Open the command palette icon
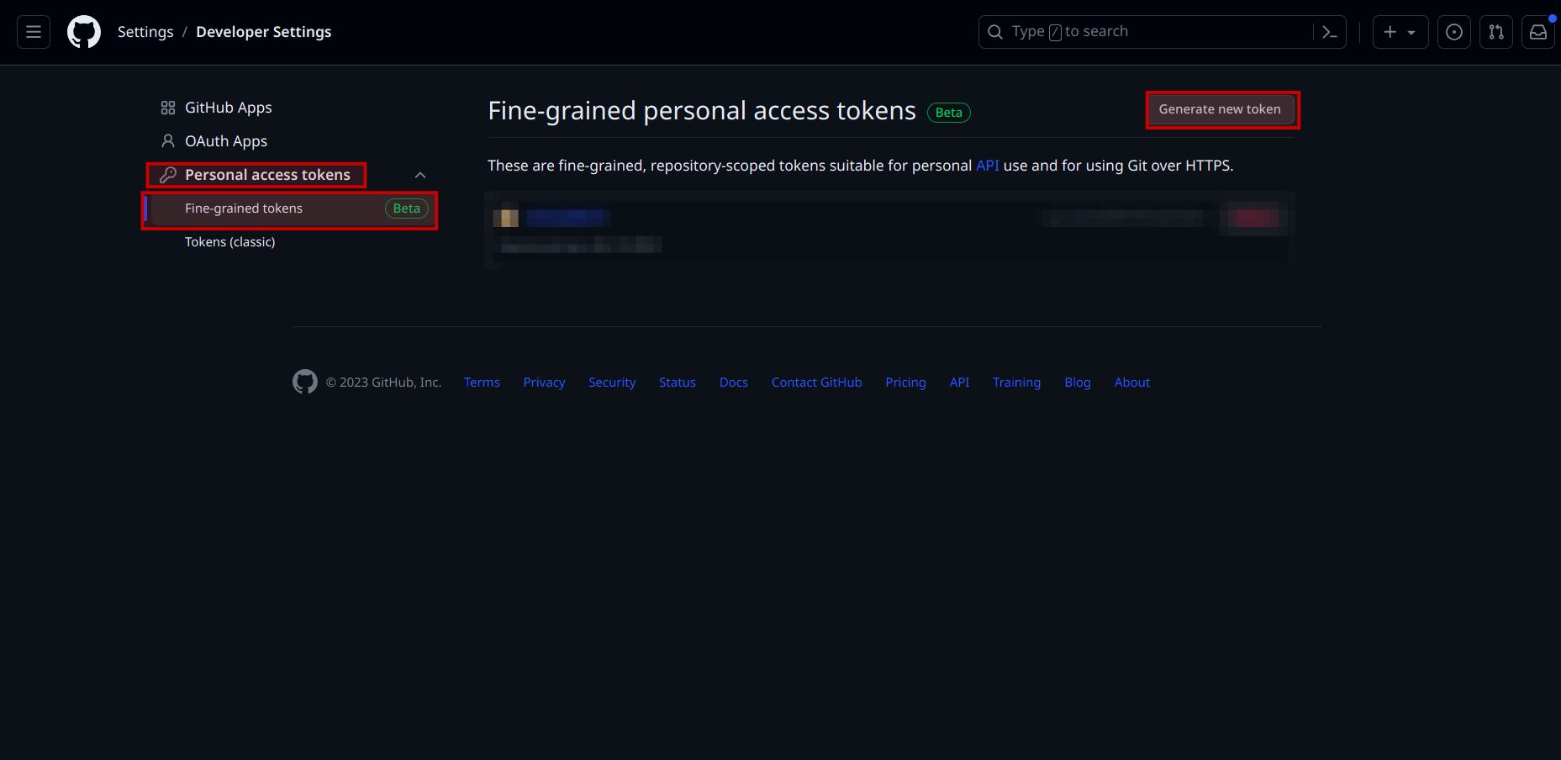Image resolution: width=1561 pixels, height=760 pixels. click(x=1329, y=32)
